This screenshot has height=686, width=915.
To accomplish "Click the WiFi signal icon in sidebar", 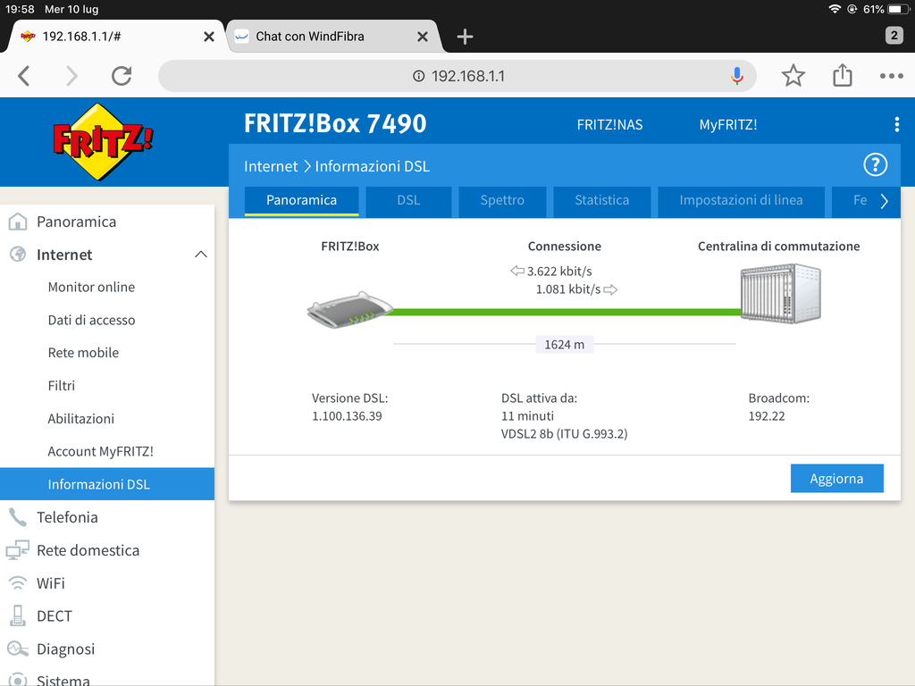I will tap(18, 582).
